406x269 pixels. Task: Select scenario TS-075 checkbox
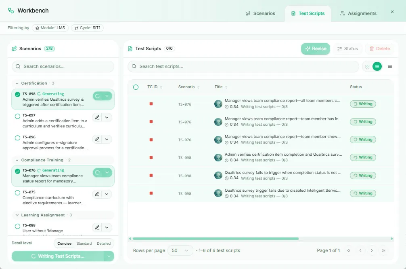tap(17, 193)
